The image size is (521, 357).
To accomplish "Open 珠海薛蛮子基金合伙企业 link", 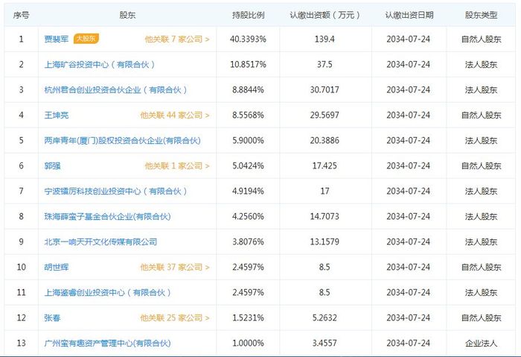I will coord(107,217).
